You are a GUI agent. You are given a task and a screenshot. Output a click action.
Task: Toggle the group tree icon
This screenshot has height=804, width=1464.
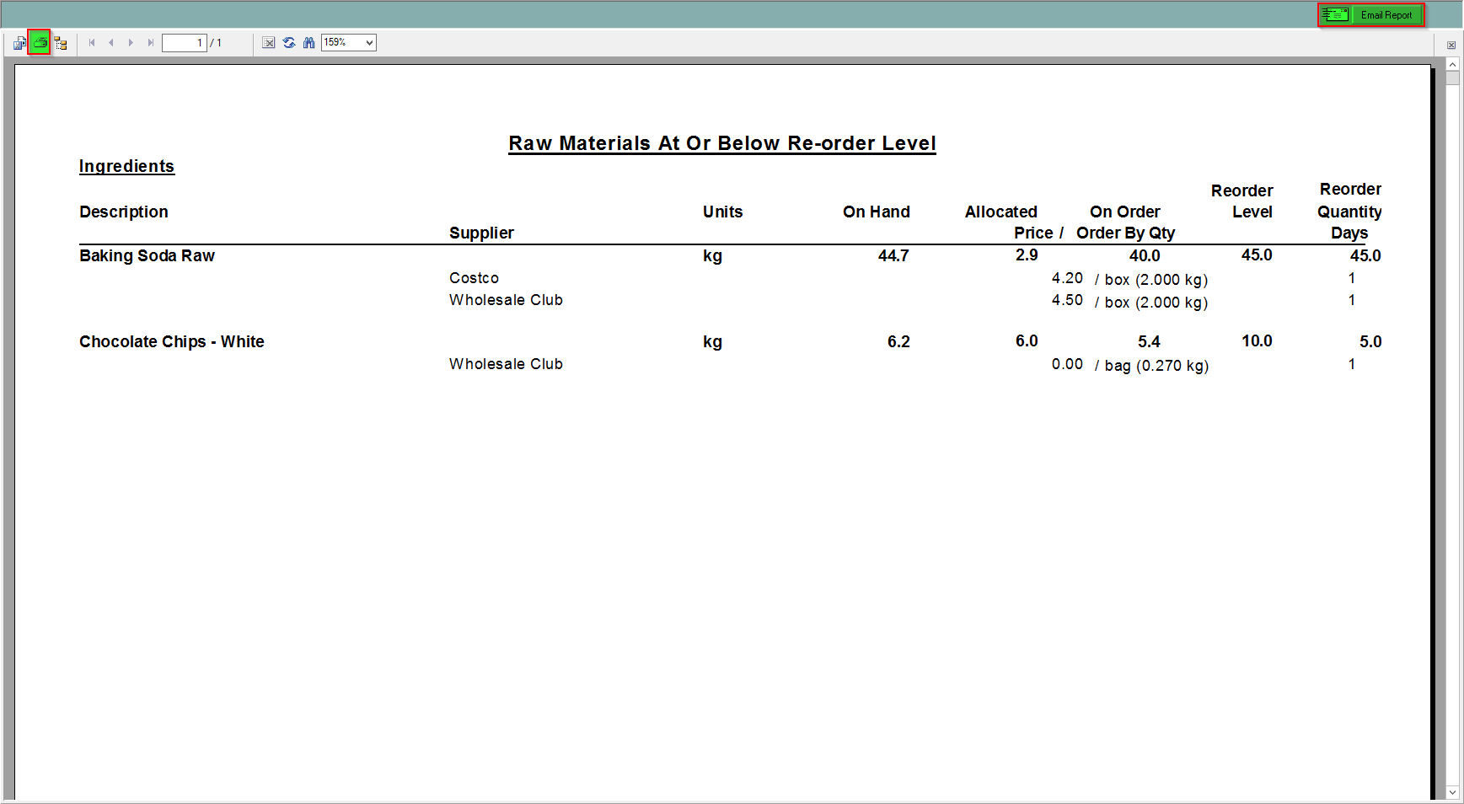point(61,43)
